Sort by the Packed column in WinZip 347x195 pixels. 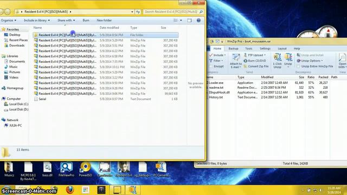323,77
